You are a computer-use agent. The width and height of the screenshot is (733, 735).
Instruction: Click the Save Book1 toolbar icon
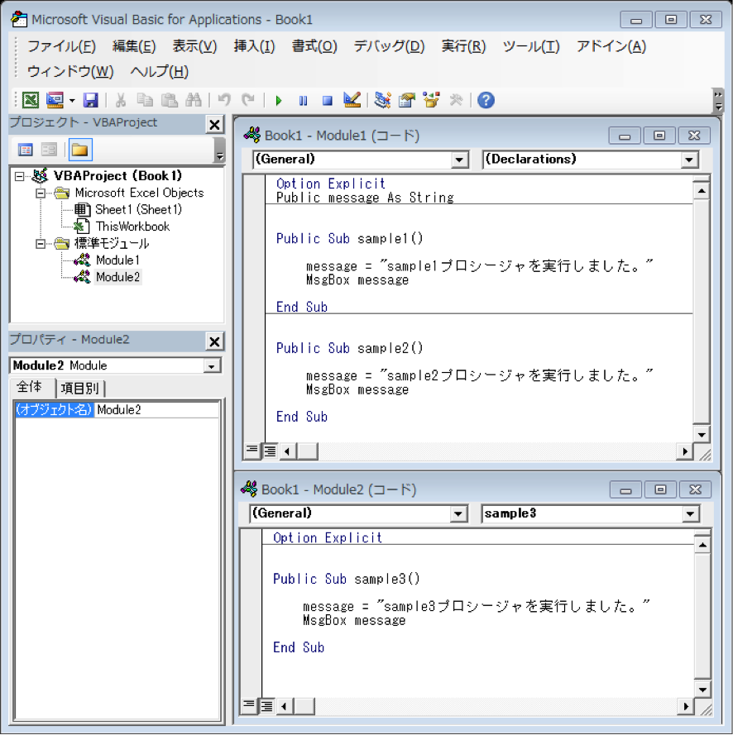[x=90, y=100]
